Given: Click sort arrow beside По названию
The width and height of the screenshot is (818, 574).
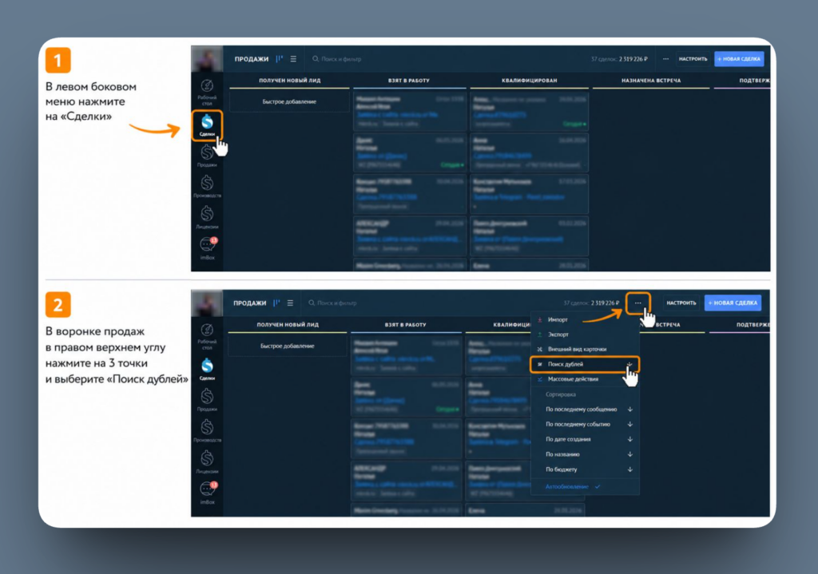Looking at the screenshot, I should pos(630,454).
